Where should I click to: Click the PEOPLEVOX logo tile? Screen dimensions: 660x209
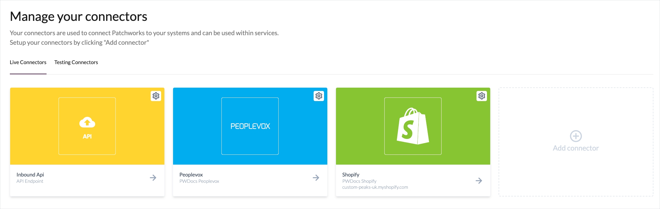point(250,126)
